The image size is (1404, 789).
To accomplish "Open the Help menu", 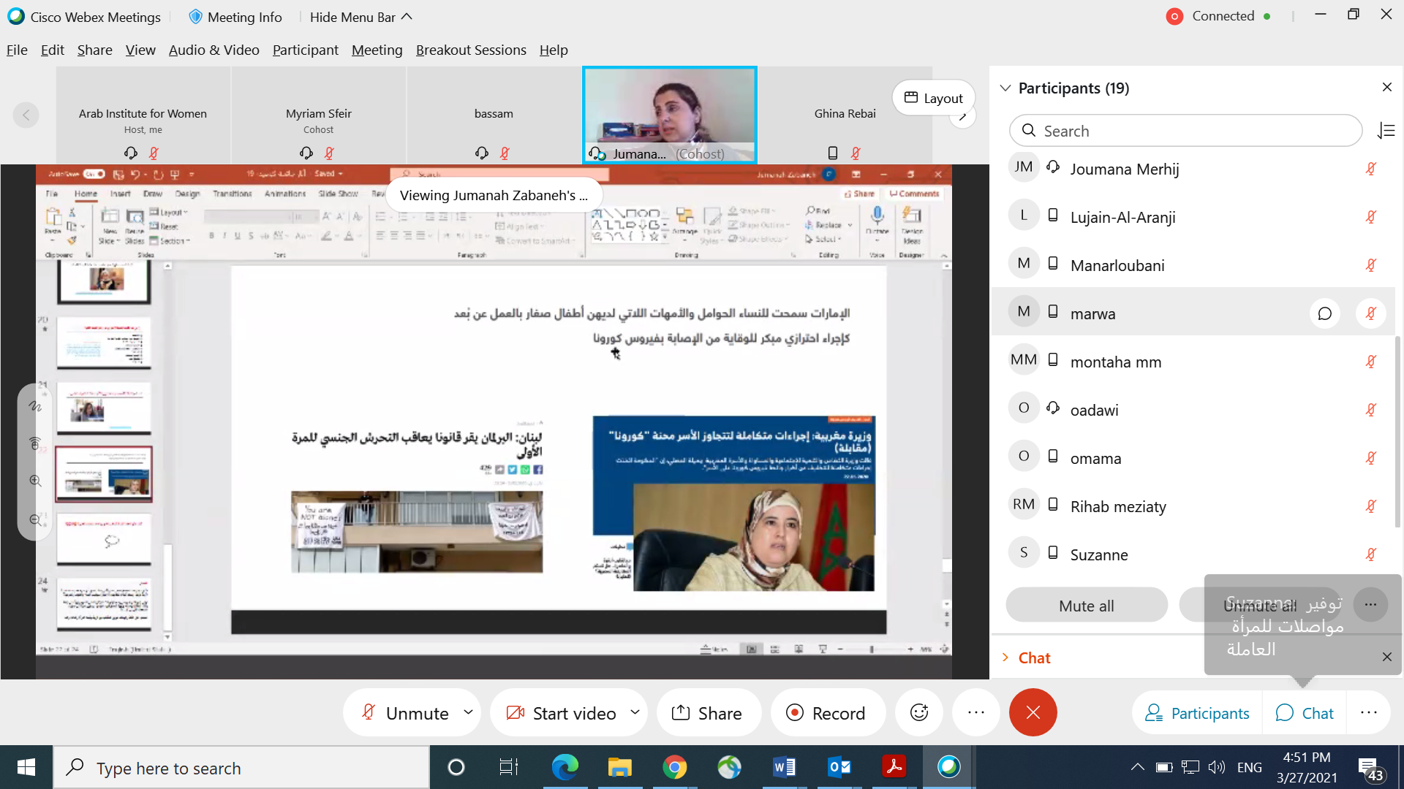I will click(x=554, y=50).
